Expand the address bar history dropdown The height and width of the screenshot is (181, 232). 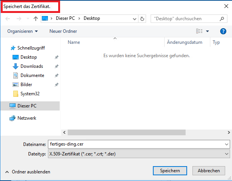(135, 19)
